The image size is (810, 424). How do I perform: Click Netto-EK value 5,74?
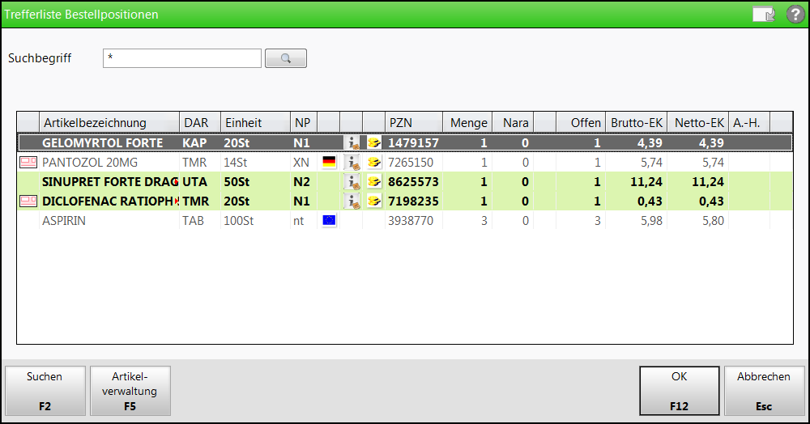(713, 163)
